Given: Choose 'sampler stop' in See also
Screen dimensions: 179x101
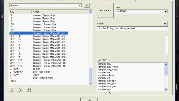Looking at the screenshot, I should [x=104, y=72].
